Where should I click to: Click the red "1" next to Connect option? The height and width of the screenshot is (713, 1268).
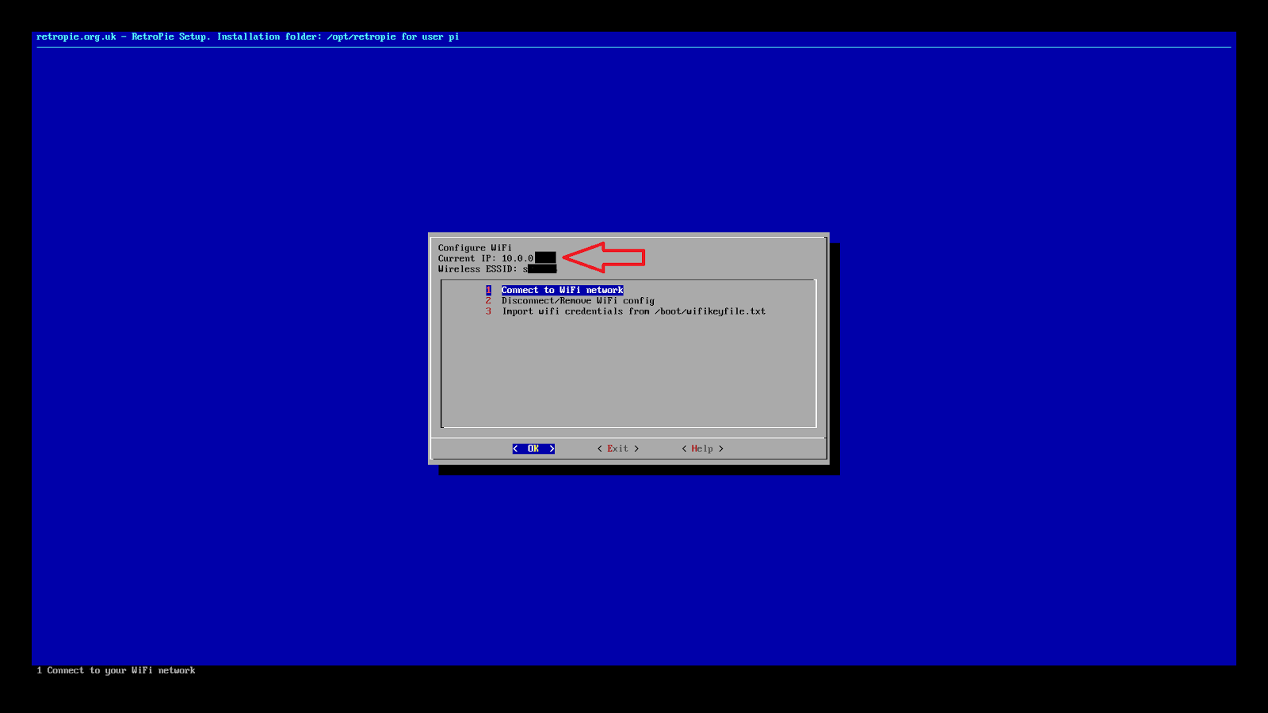(488, 290)
